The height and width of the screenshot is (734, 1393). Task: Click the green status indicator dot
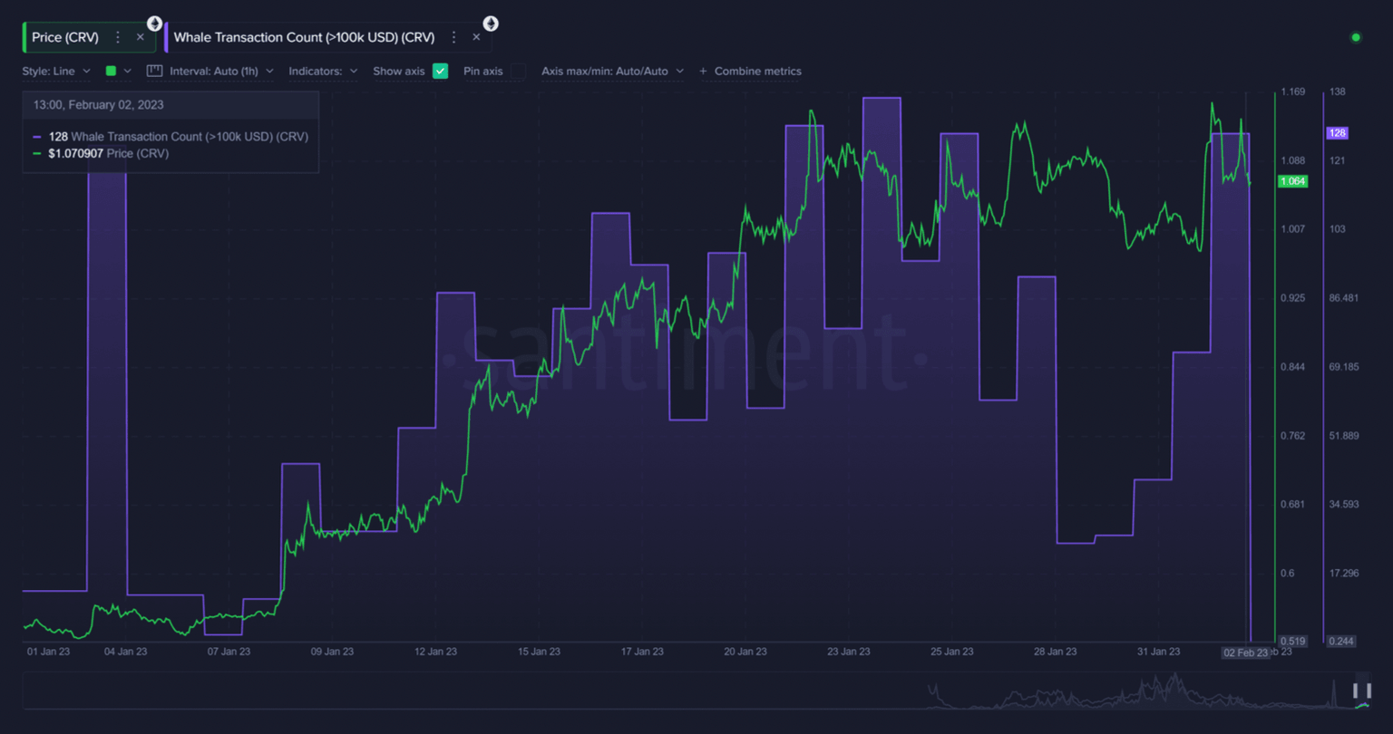pos(1356,37)
